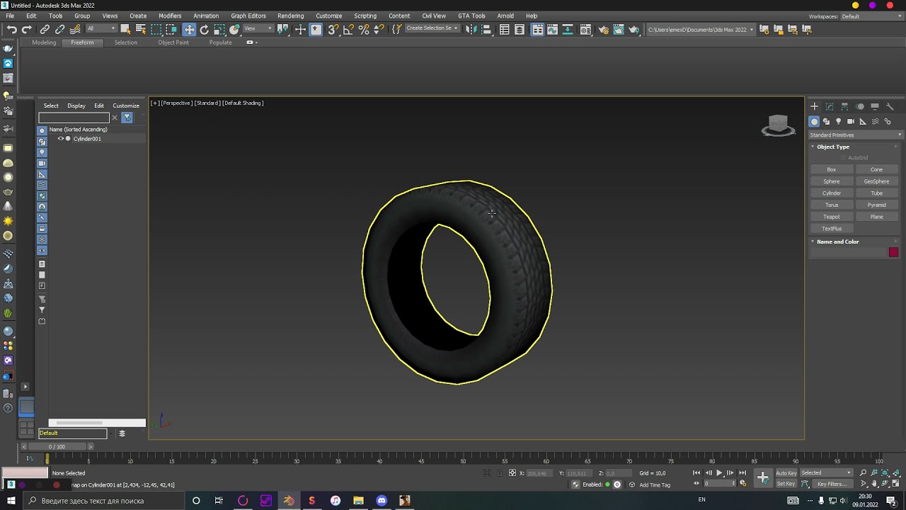This screenshot has height=510, width=906.
Task: Open the Rendering menu
Action: tap(290, 16)
